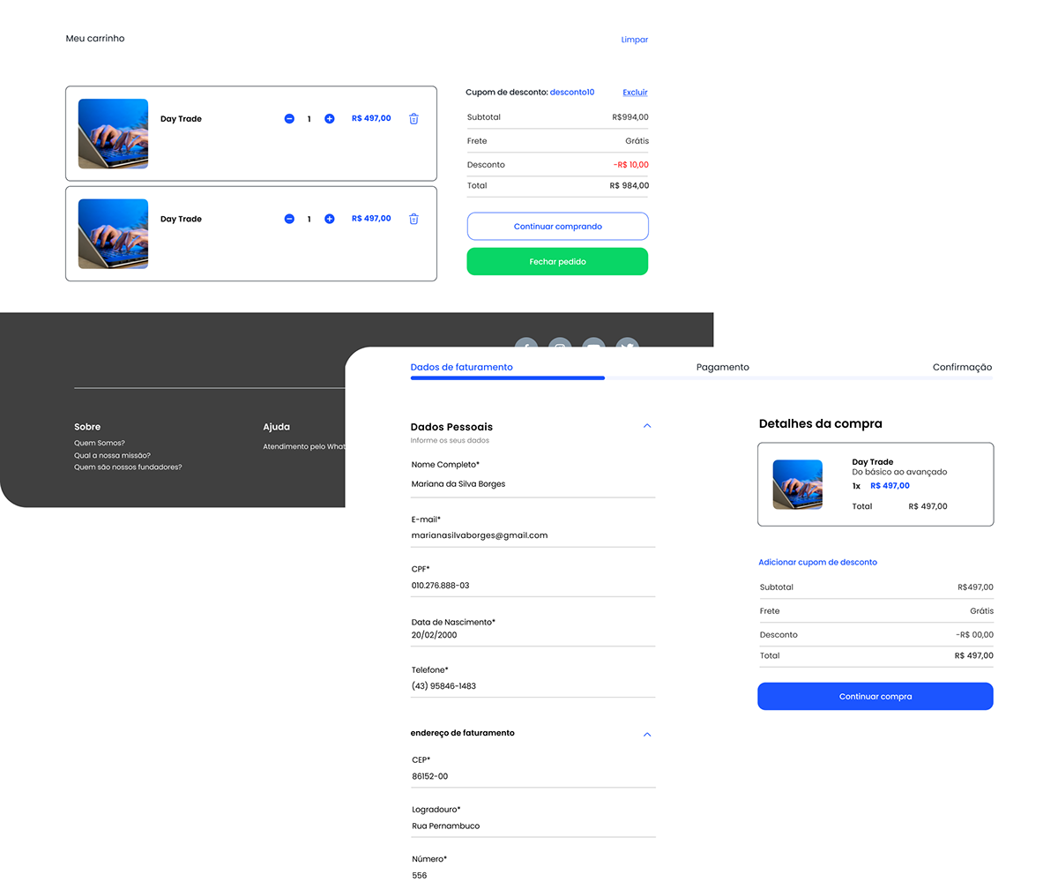Click the 1x quantity label in purchase details
The width and height of the screenshot is (1058, 882).
856,486
